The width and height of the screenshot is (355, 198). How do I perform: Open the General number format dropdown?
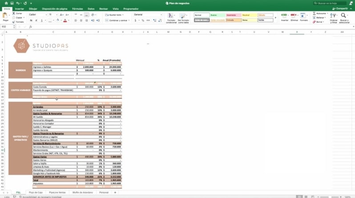click(148, 15)
